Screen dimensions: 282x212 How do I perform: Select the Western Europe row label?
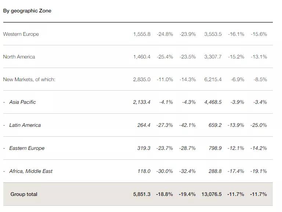pyautogui.click(x=21, y=34)
